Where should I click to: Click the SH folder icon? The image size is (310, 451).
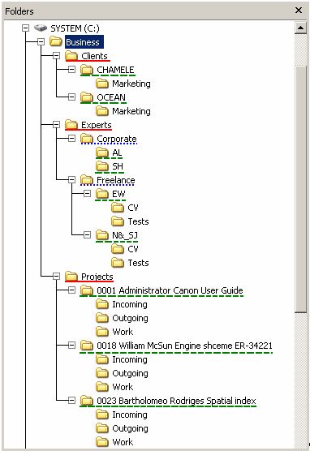pyautogui.click(x=102, y=165)
